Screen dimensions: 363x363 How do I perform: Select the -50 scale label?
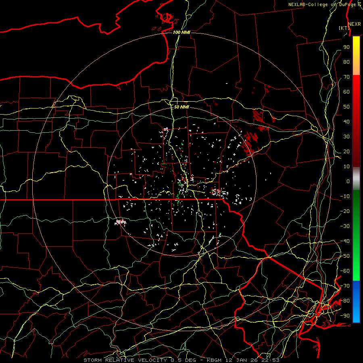(345, 256)
